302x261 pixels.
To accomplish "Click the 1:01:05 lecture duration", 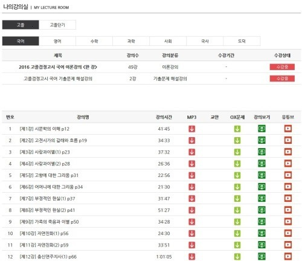I will point(164,257).
